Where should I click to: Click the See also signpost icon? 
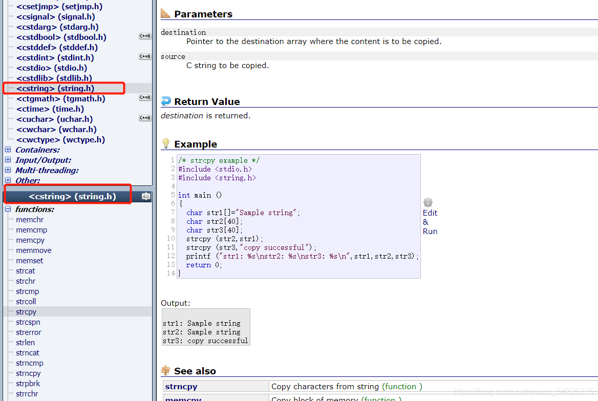point(165,370)
